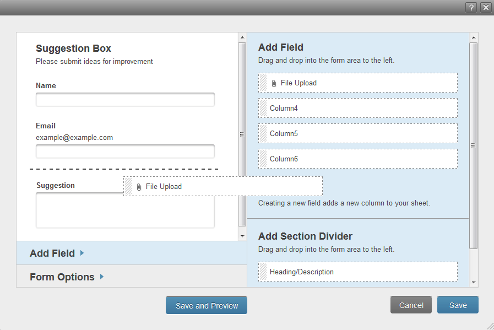Grab the drag handle of Column5 field
Image resolution: width=494 pixels, height=330 pixels.
pos(263,134)
